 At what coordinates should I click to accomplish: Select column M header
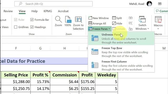[164, 48]
